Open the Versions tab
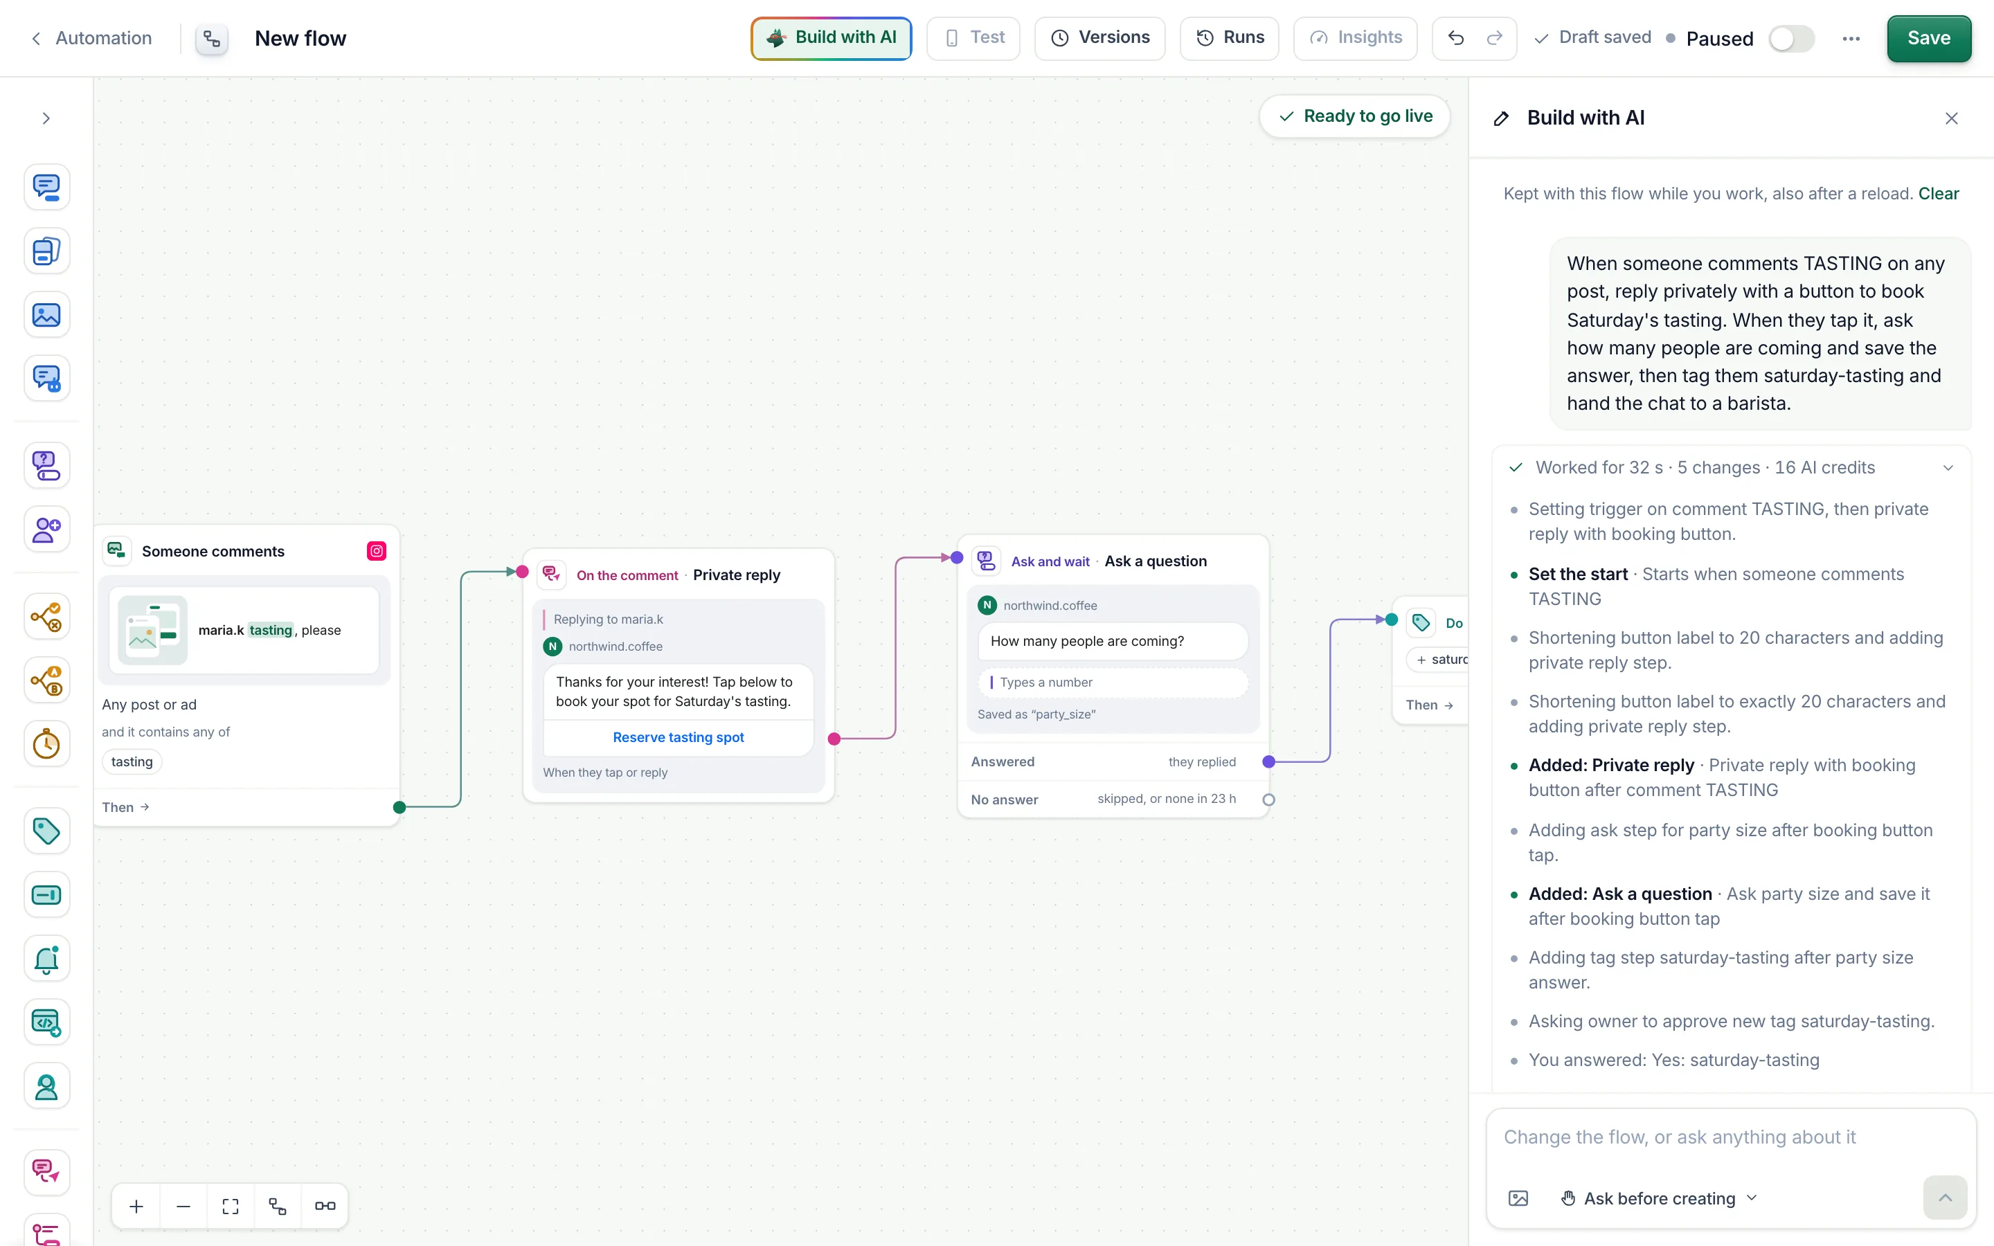Image resolution: width=1994 pixels, height=1246 pixels. pos(1100,38)
